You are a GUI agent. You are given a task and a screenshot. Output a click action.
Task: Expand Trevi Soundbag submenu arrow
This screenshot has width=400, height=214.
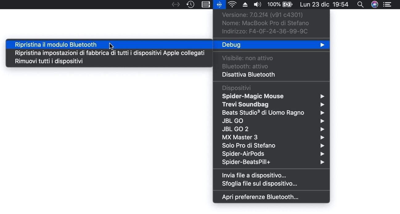322,105
